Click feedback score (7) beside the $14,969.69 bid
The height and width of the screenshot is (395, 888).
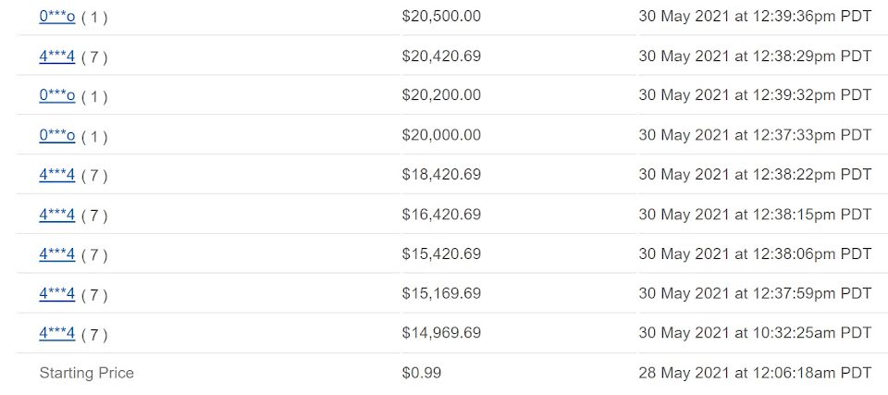(94, 335)
